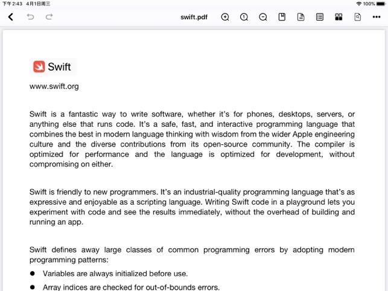Tap the bullet 'Variables are always initialized'
Image resolution: width=388 pixels, height=291 pixels.
coord(115,273)
